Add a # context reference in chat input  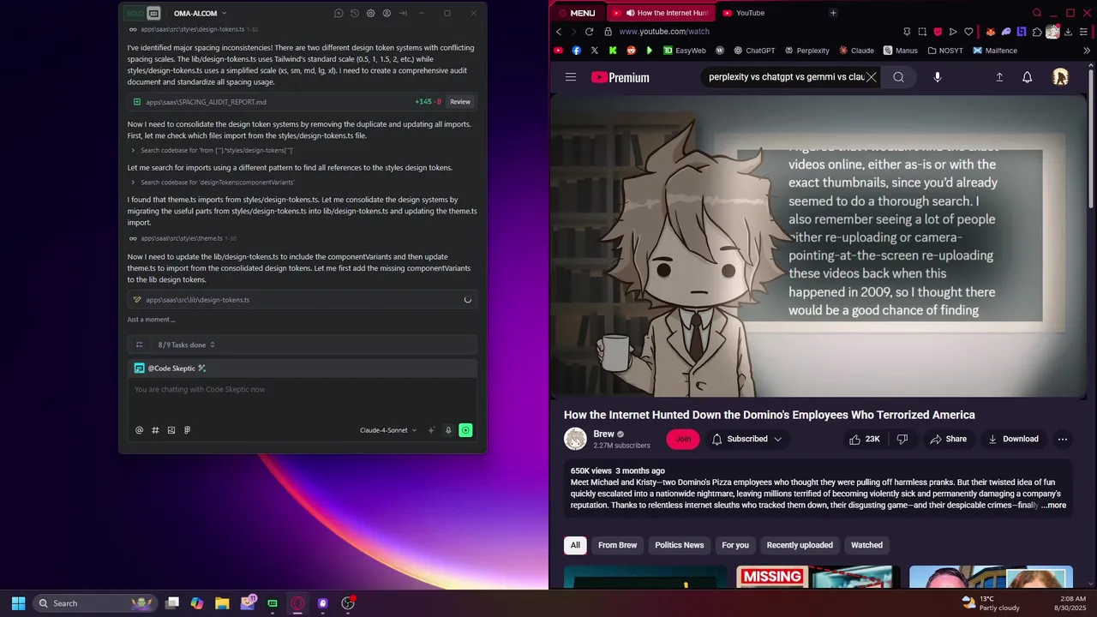[155, 430]
